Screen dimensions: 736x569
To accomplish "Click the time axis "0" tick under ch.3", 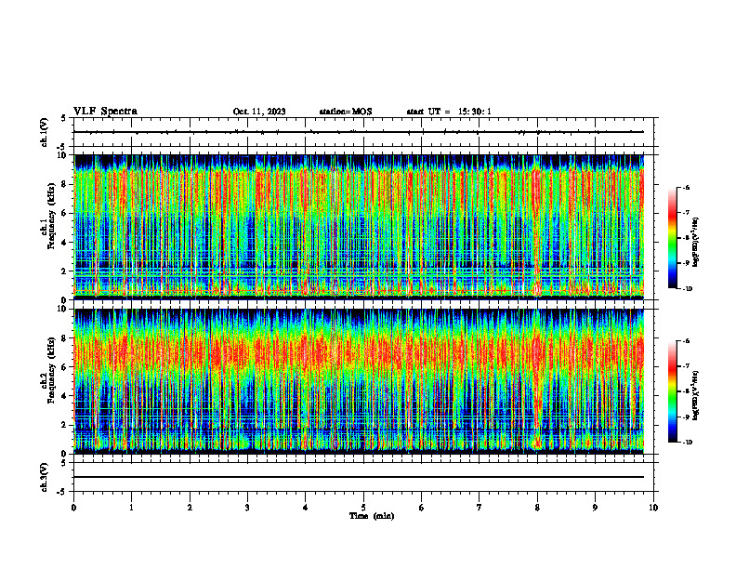I will click(73, 508).
